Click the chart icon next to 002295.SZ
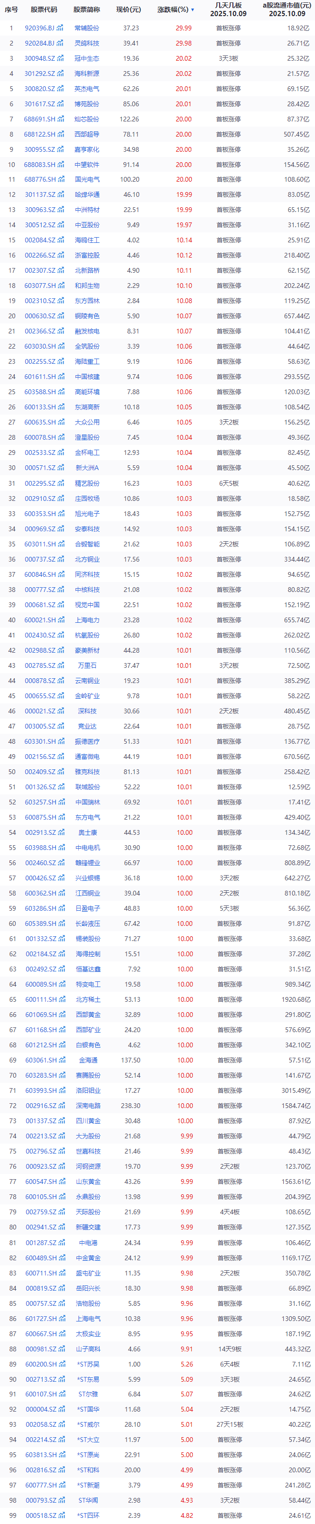 point(60,483)
